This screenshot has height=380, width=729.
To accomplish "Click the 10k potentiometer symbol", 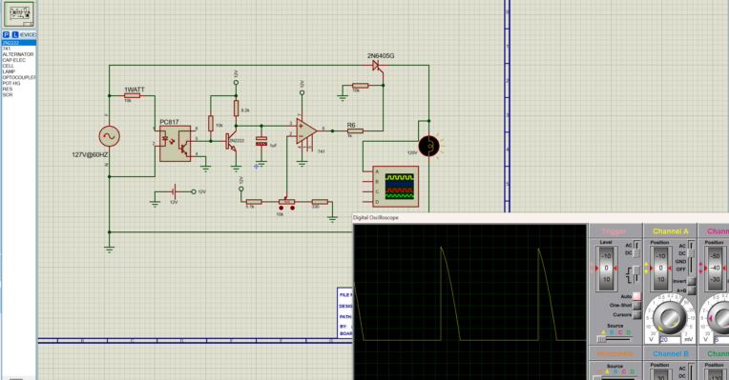I will pos(287,201).
